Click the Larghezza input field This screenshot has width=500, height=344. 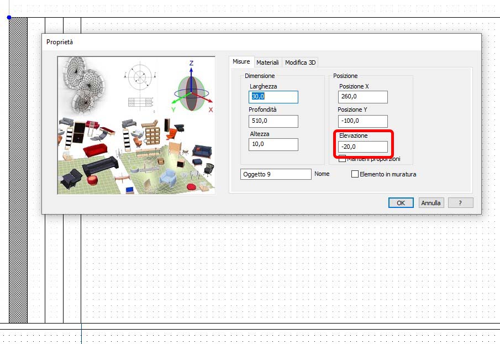click(x=273, y=97)
